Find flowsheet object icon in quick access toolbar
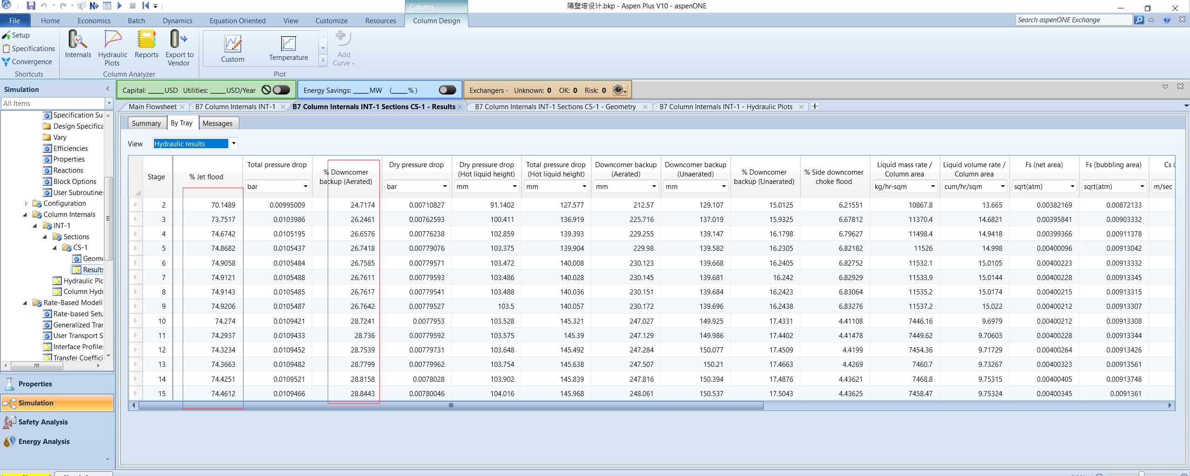 81,6
